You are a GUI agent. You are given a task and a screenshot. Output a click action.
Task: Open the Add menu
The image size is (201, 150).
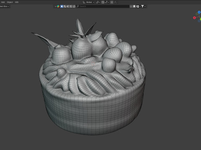pos(3,2)
